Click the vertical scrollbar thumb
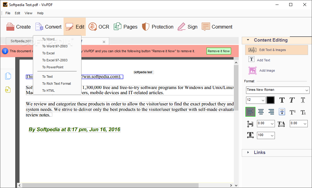The image size is (312, 188). click(x=236, y=87)
